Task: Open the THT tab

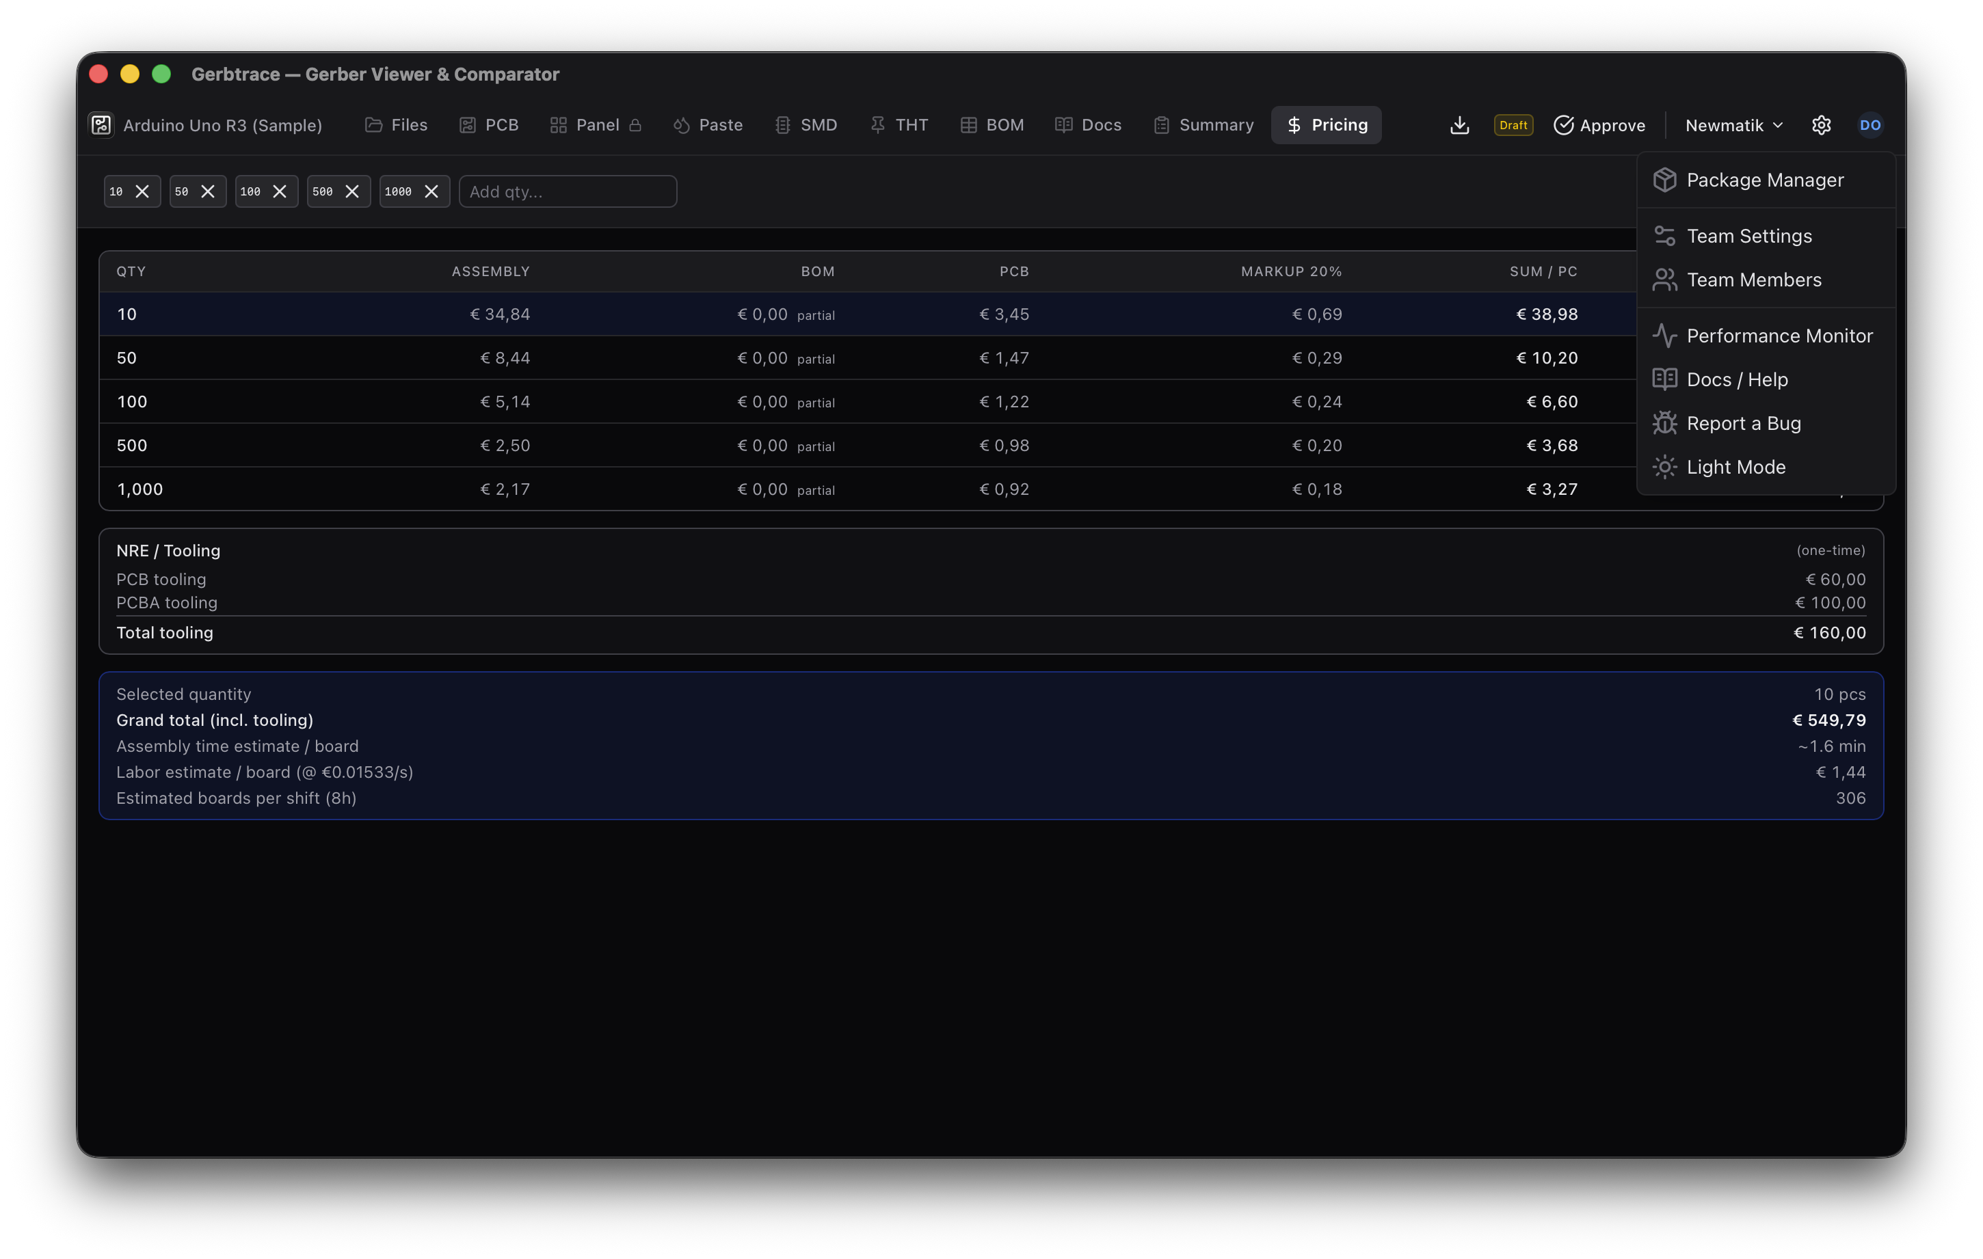Action: point(899,125)
